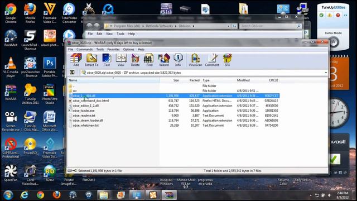The height and width of the screenshot is (201, 357).
Task: Open the Favorites menu
Action: (x=113, y=49)
